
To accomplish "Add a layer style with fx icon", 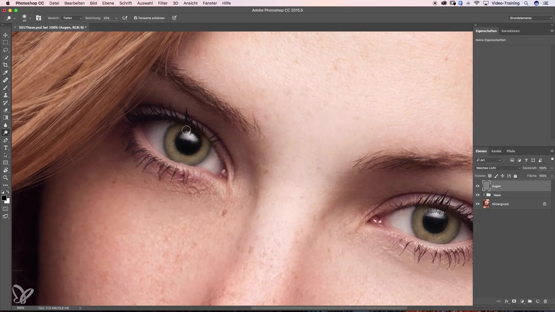I will click(506, 301).
